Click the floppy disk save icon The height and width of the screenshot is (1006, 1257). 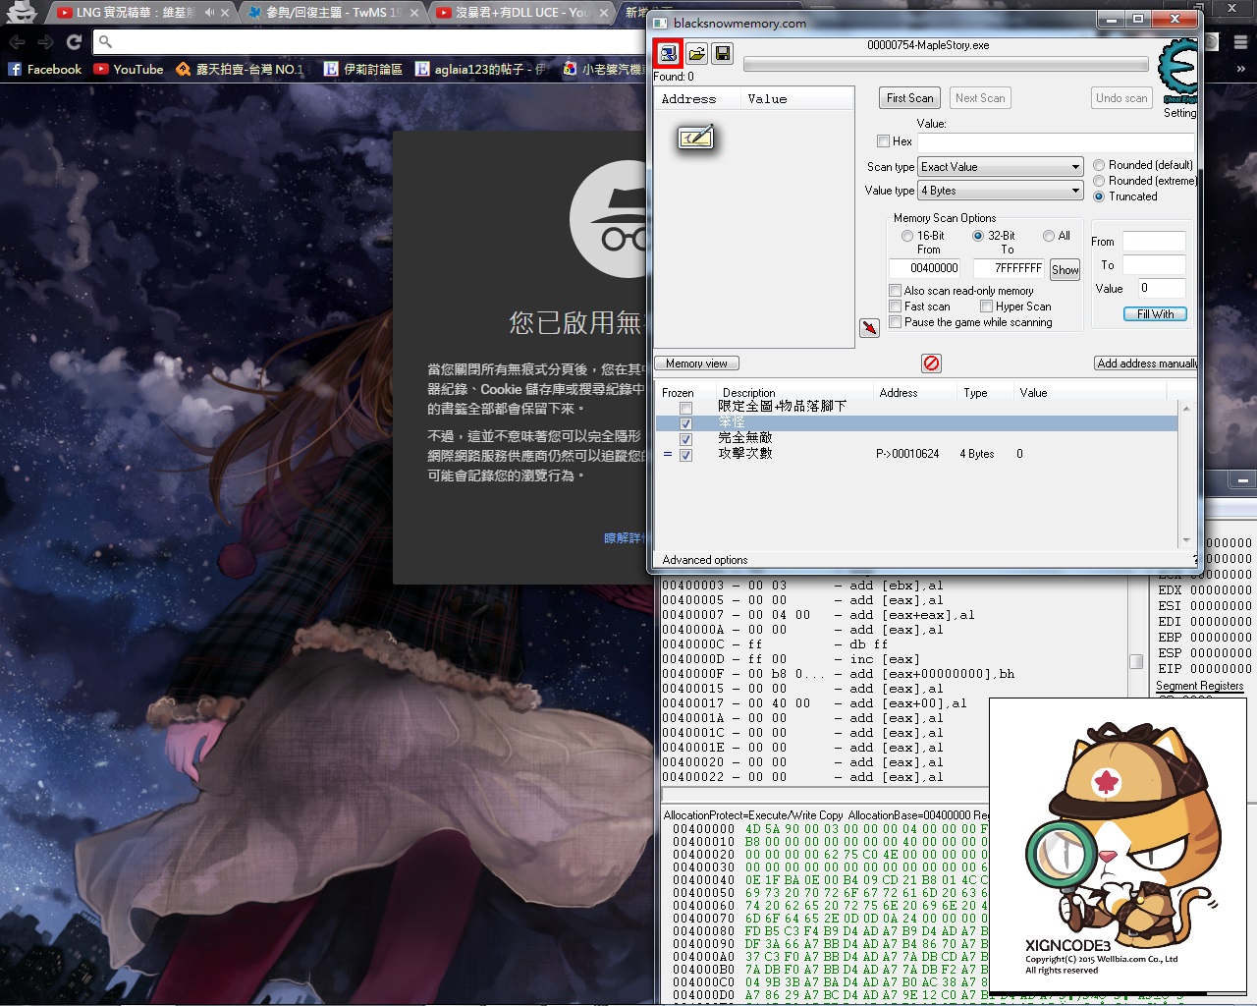click(x=723, y=53)
